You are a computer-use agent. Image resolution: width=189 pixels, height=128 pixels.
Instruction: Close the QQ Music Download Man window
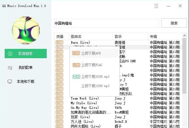(180, 6)
